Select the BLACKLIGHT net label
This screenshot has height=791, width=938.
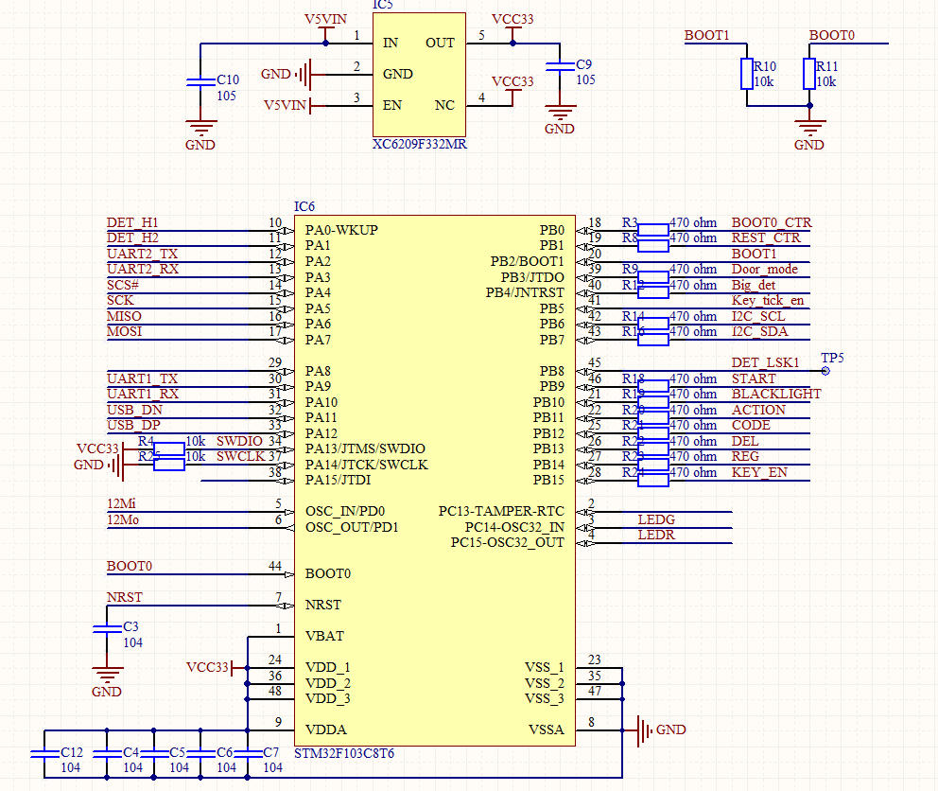(x=776, y=394)
